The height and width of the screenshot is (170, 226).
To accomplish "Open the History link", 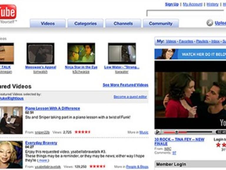I will pyautogui.click(x=212, y=4).
